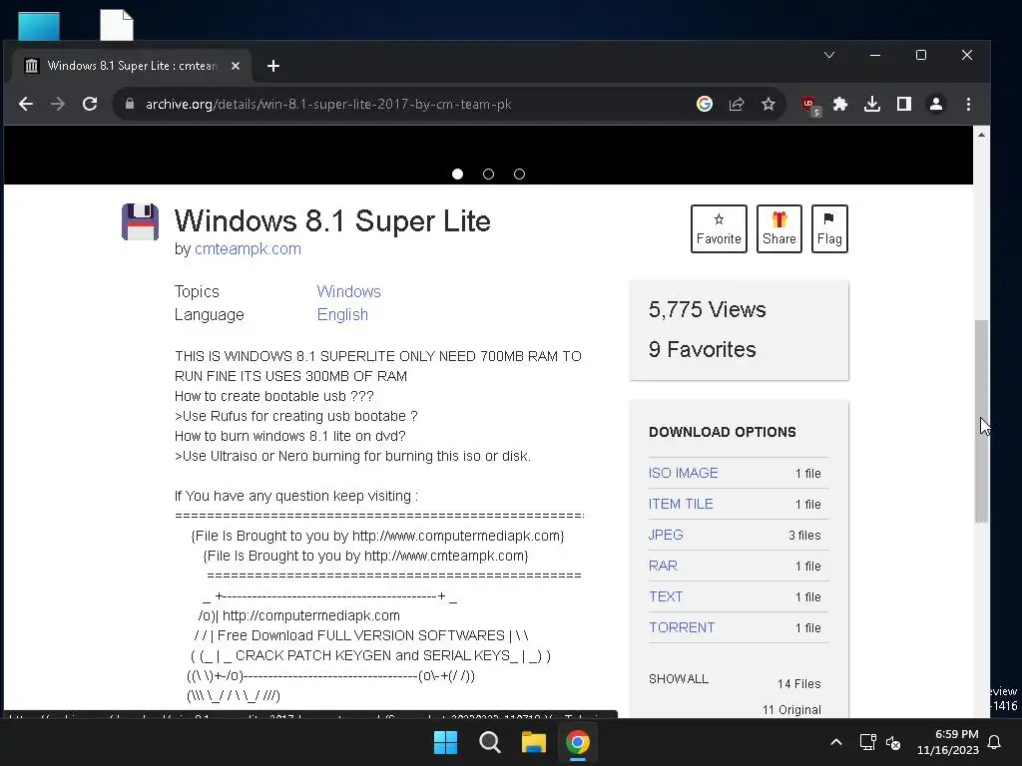The image size is (1022, 766).
Task: Download the TEXT file
Action: pos(666,596)
